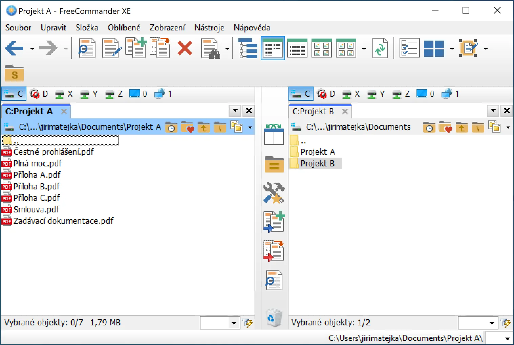Expand the notepad tool dropdown arrow

coord(486,49)
